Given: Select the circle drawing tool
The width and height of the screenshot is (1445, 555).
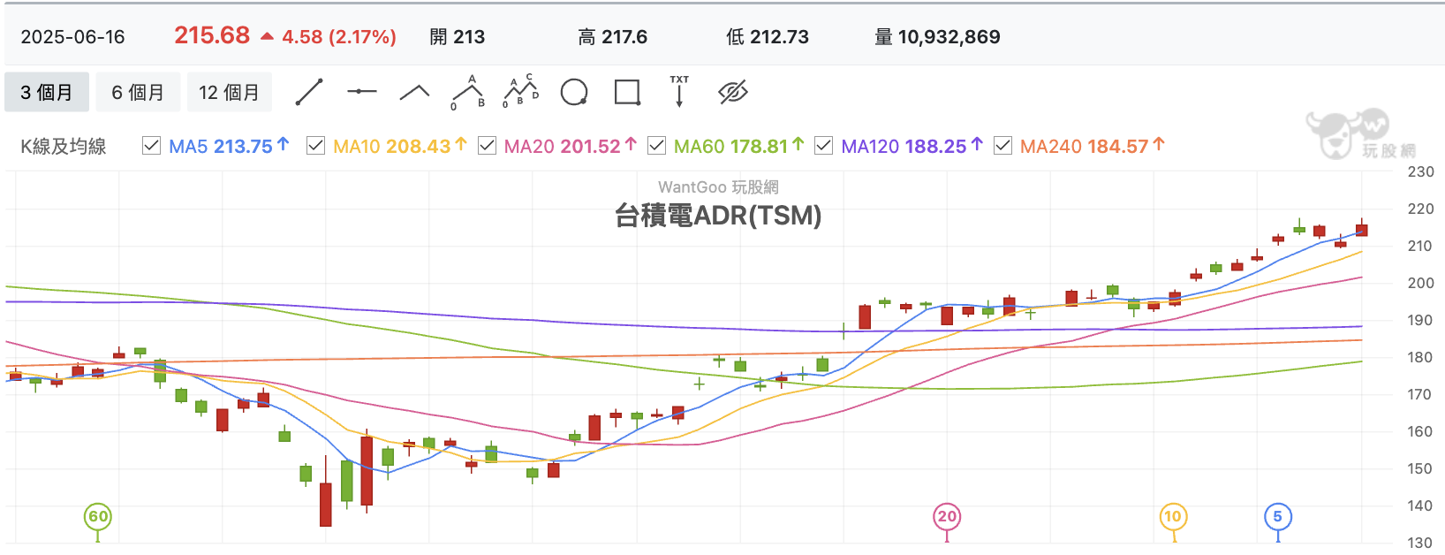Looking at the screenshot, I should click(x=574, y=92).
